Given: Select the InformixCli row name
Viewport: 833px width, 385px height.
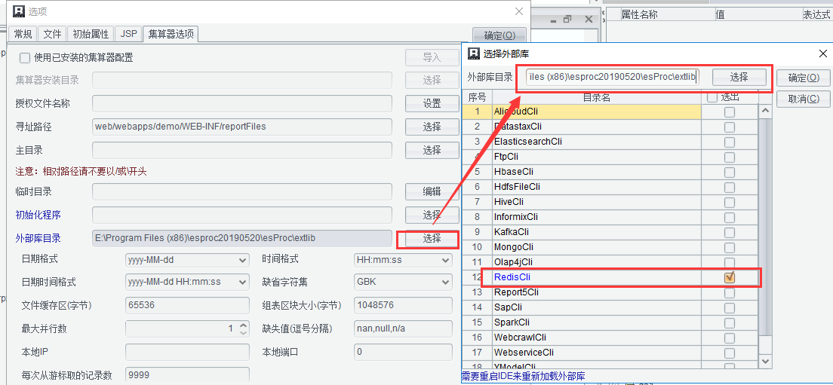Looking at the screenshot, I should [x=516, y=217].
